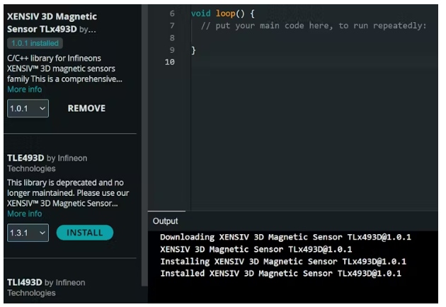This screenshot has width=446, height=307.
Task: Select the TLE493D library entry title
Action: click(x=25, y=158)
